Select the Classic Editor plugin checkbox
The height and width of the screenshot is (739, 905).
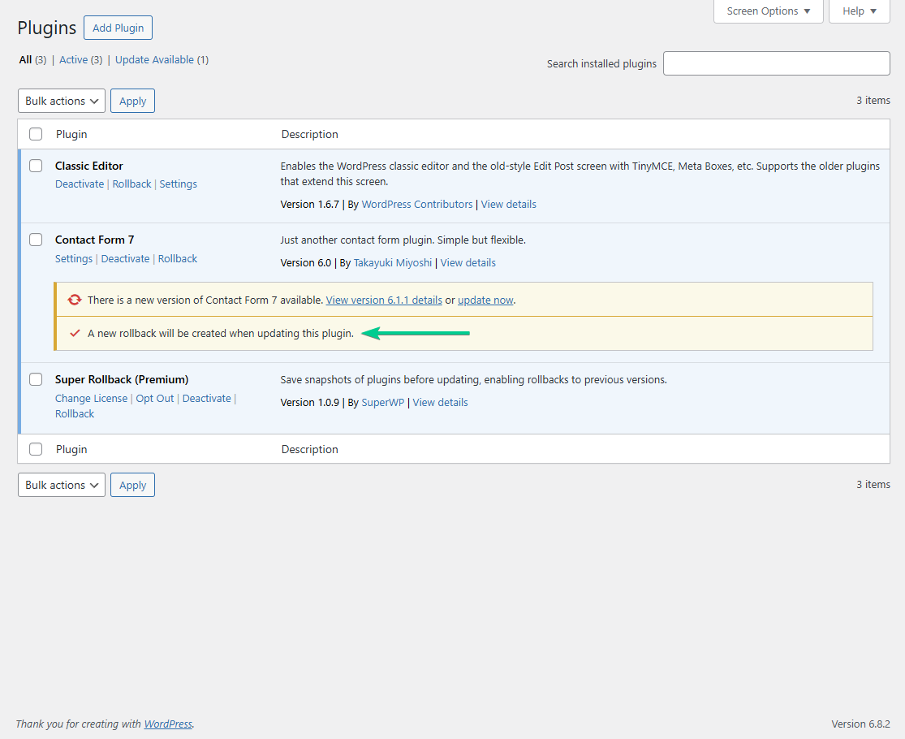(x=36, y=166)
